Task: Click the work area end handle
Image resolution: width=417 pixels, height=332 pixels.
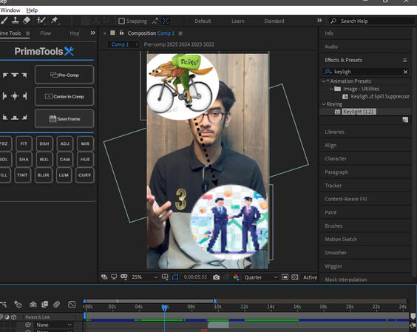Action: [x=215, y=301]
